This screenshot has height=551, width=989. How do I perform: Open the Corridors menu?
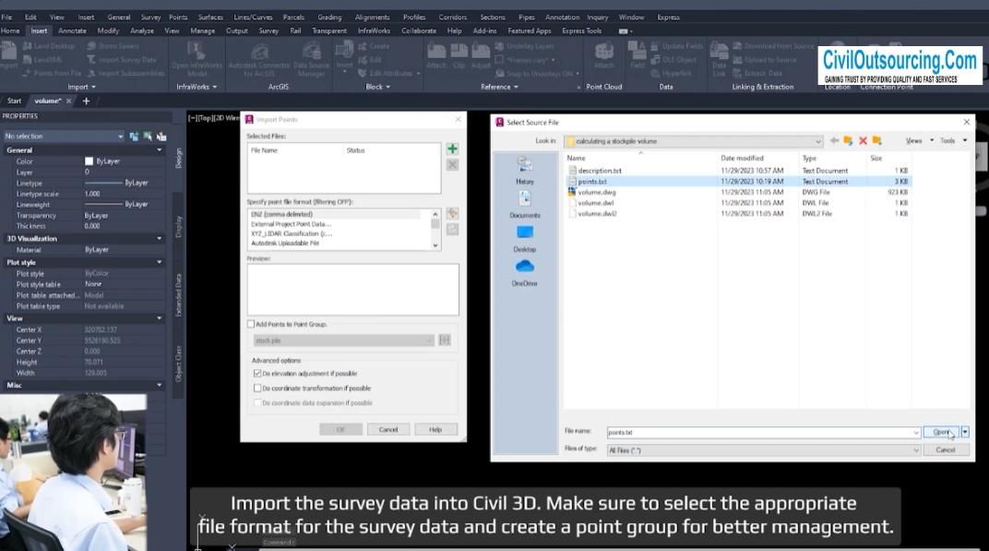coord(453,17)
